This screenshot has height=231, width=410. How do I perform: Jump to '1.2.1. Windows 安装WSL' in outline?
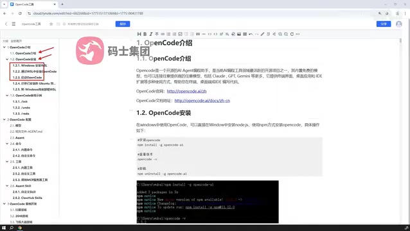coord(30,65)
